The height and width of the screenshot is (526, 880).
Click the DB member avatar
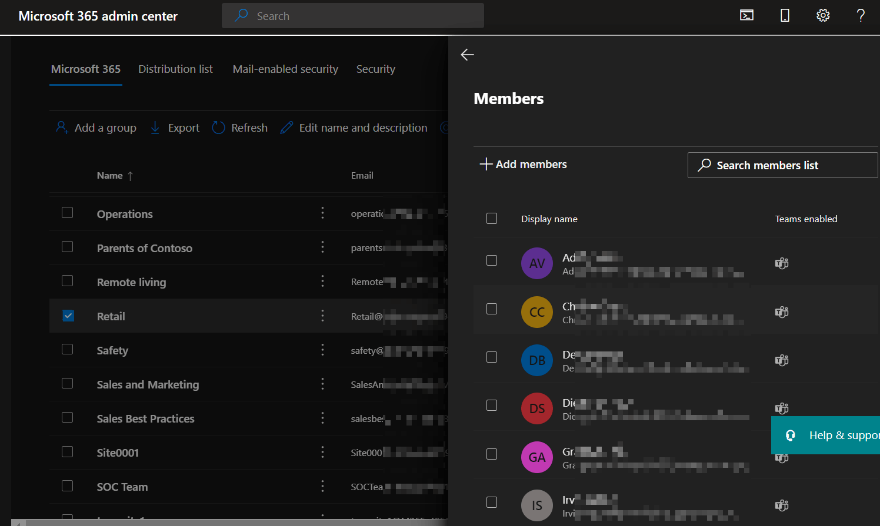point(537,360)
